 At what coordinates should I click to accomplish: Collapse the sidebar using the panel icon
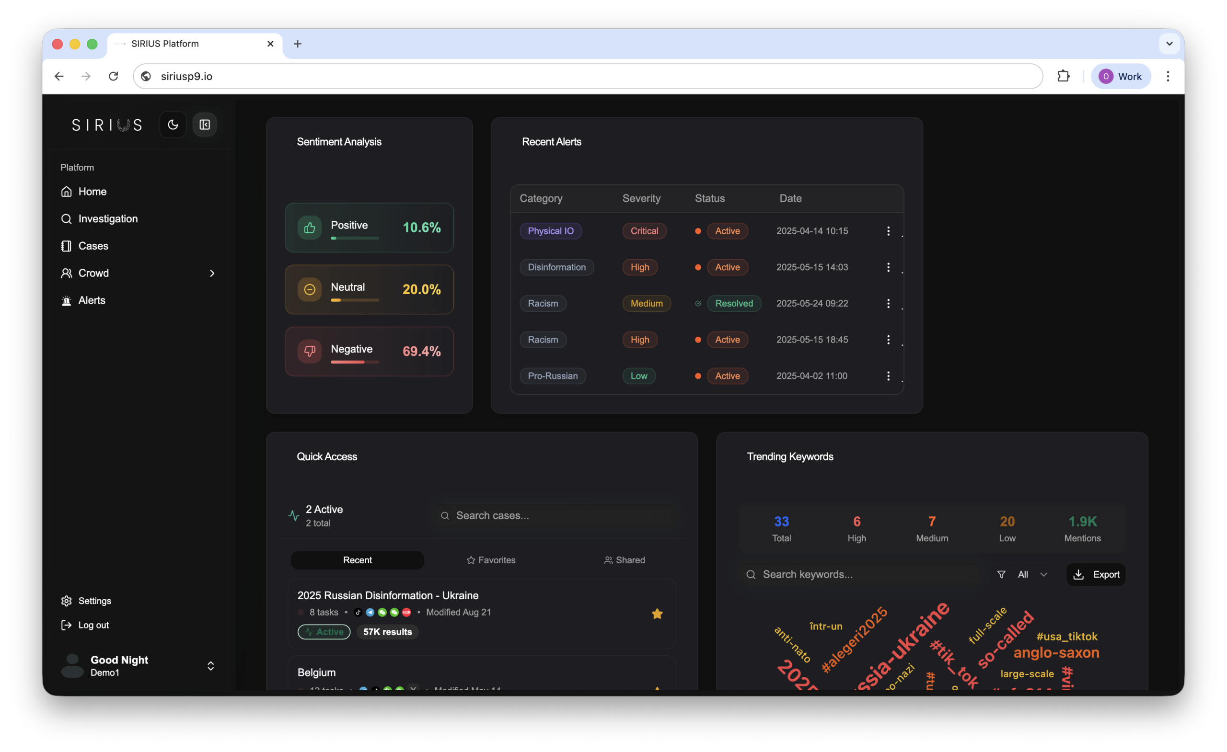[205, 125]
